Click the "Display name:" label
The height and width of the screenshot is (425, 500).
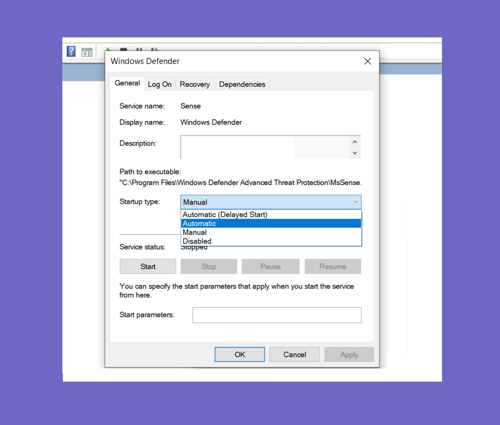pos(142,123)
